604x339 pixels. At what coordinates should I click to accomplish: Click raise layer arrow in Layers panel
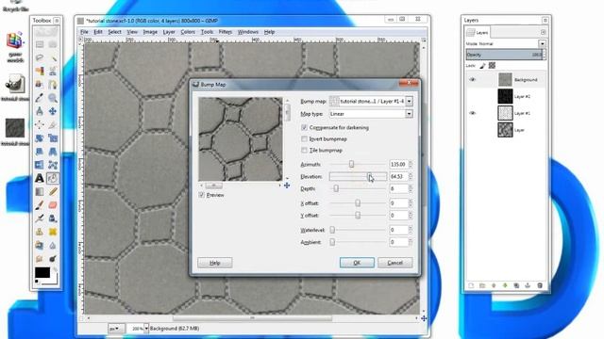coord(494,285)
